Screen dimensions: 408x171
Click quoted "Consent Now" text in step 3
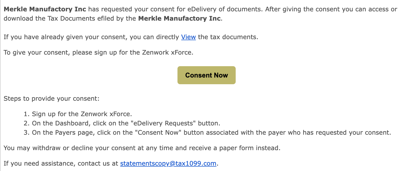pos(158,133)
